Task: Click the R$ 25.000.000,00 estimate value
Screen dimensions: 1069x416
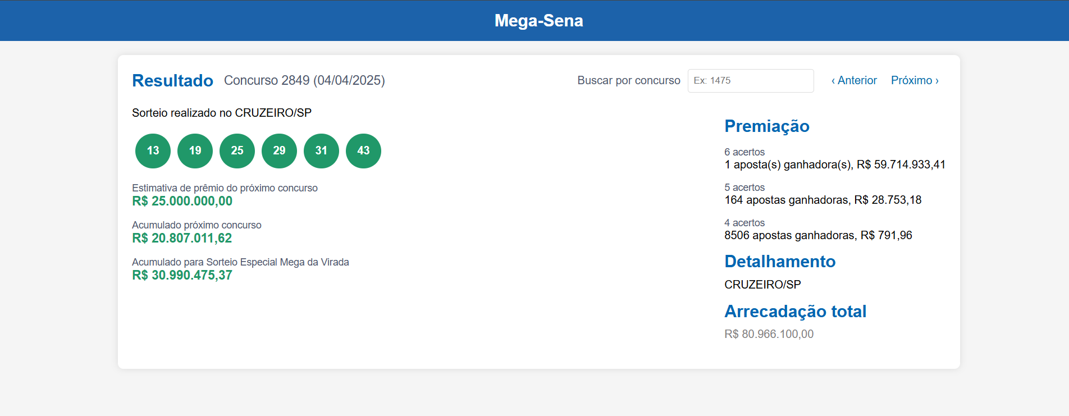Action: pos(182,201)
